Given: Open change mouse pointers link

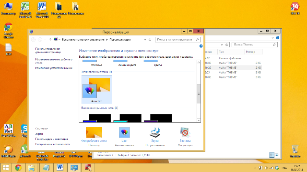Looking at the screenshot, I should [54, 68].
